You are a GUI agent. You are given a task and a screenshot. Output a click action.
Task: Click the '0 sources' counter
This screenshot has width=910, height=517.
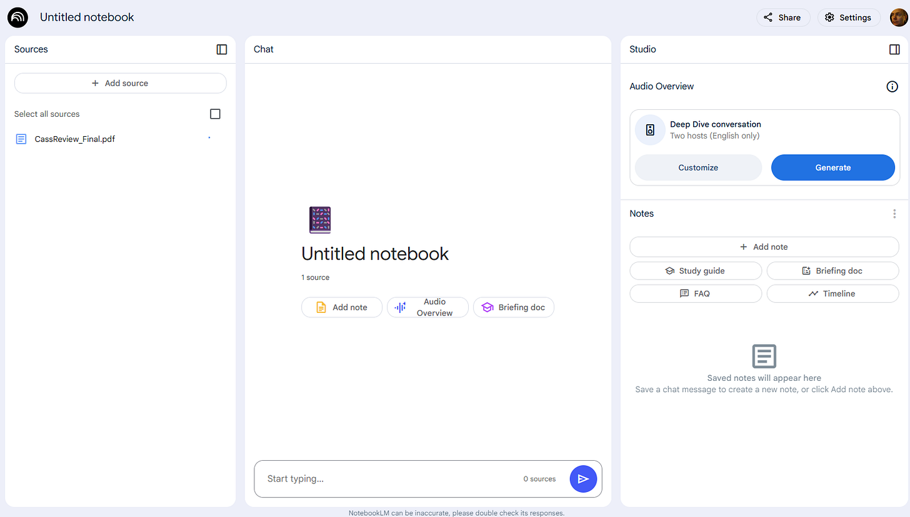pos(539,479)
